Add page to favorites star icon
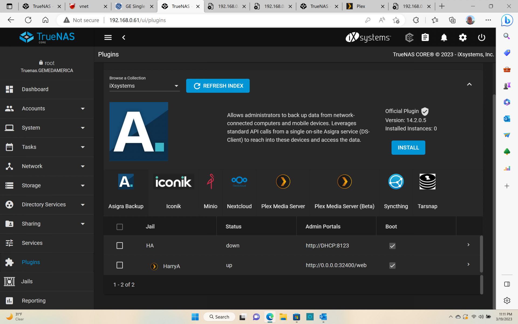Screen dimensions: 518x324 coord(396,20)
